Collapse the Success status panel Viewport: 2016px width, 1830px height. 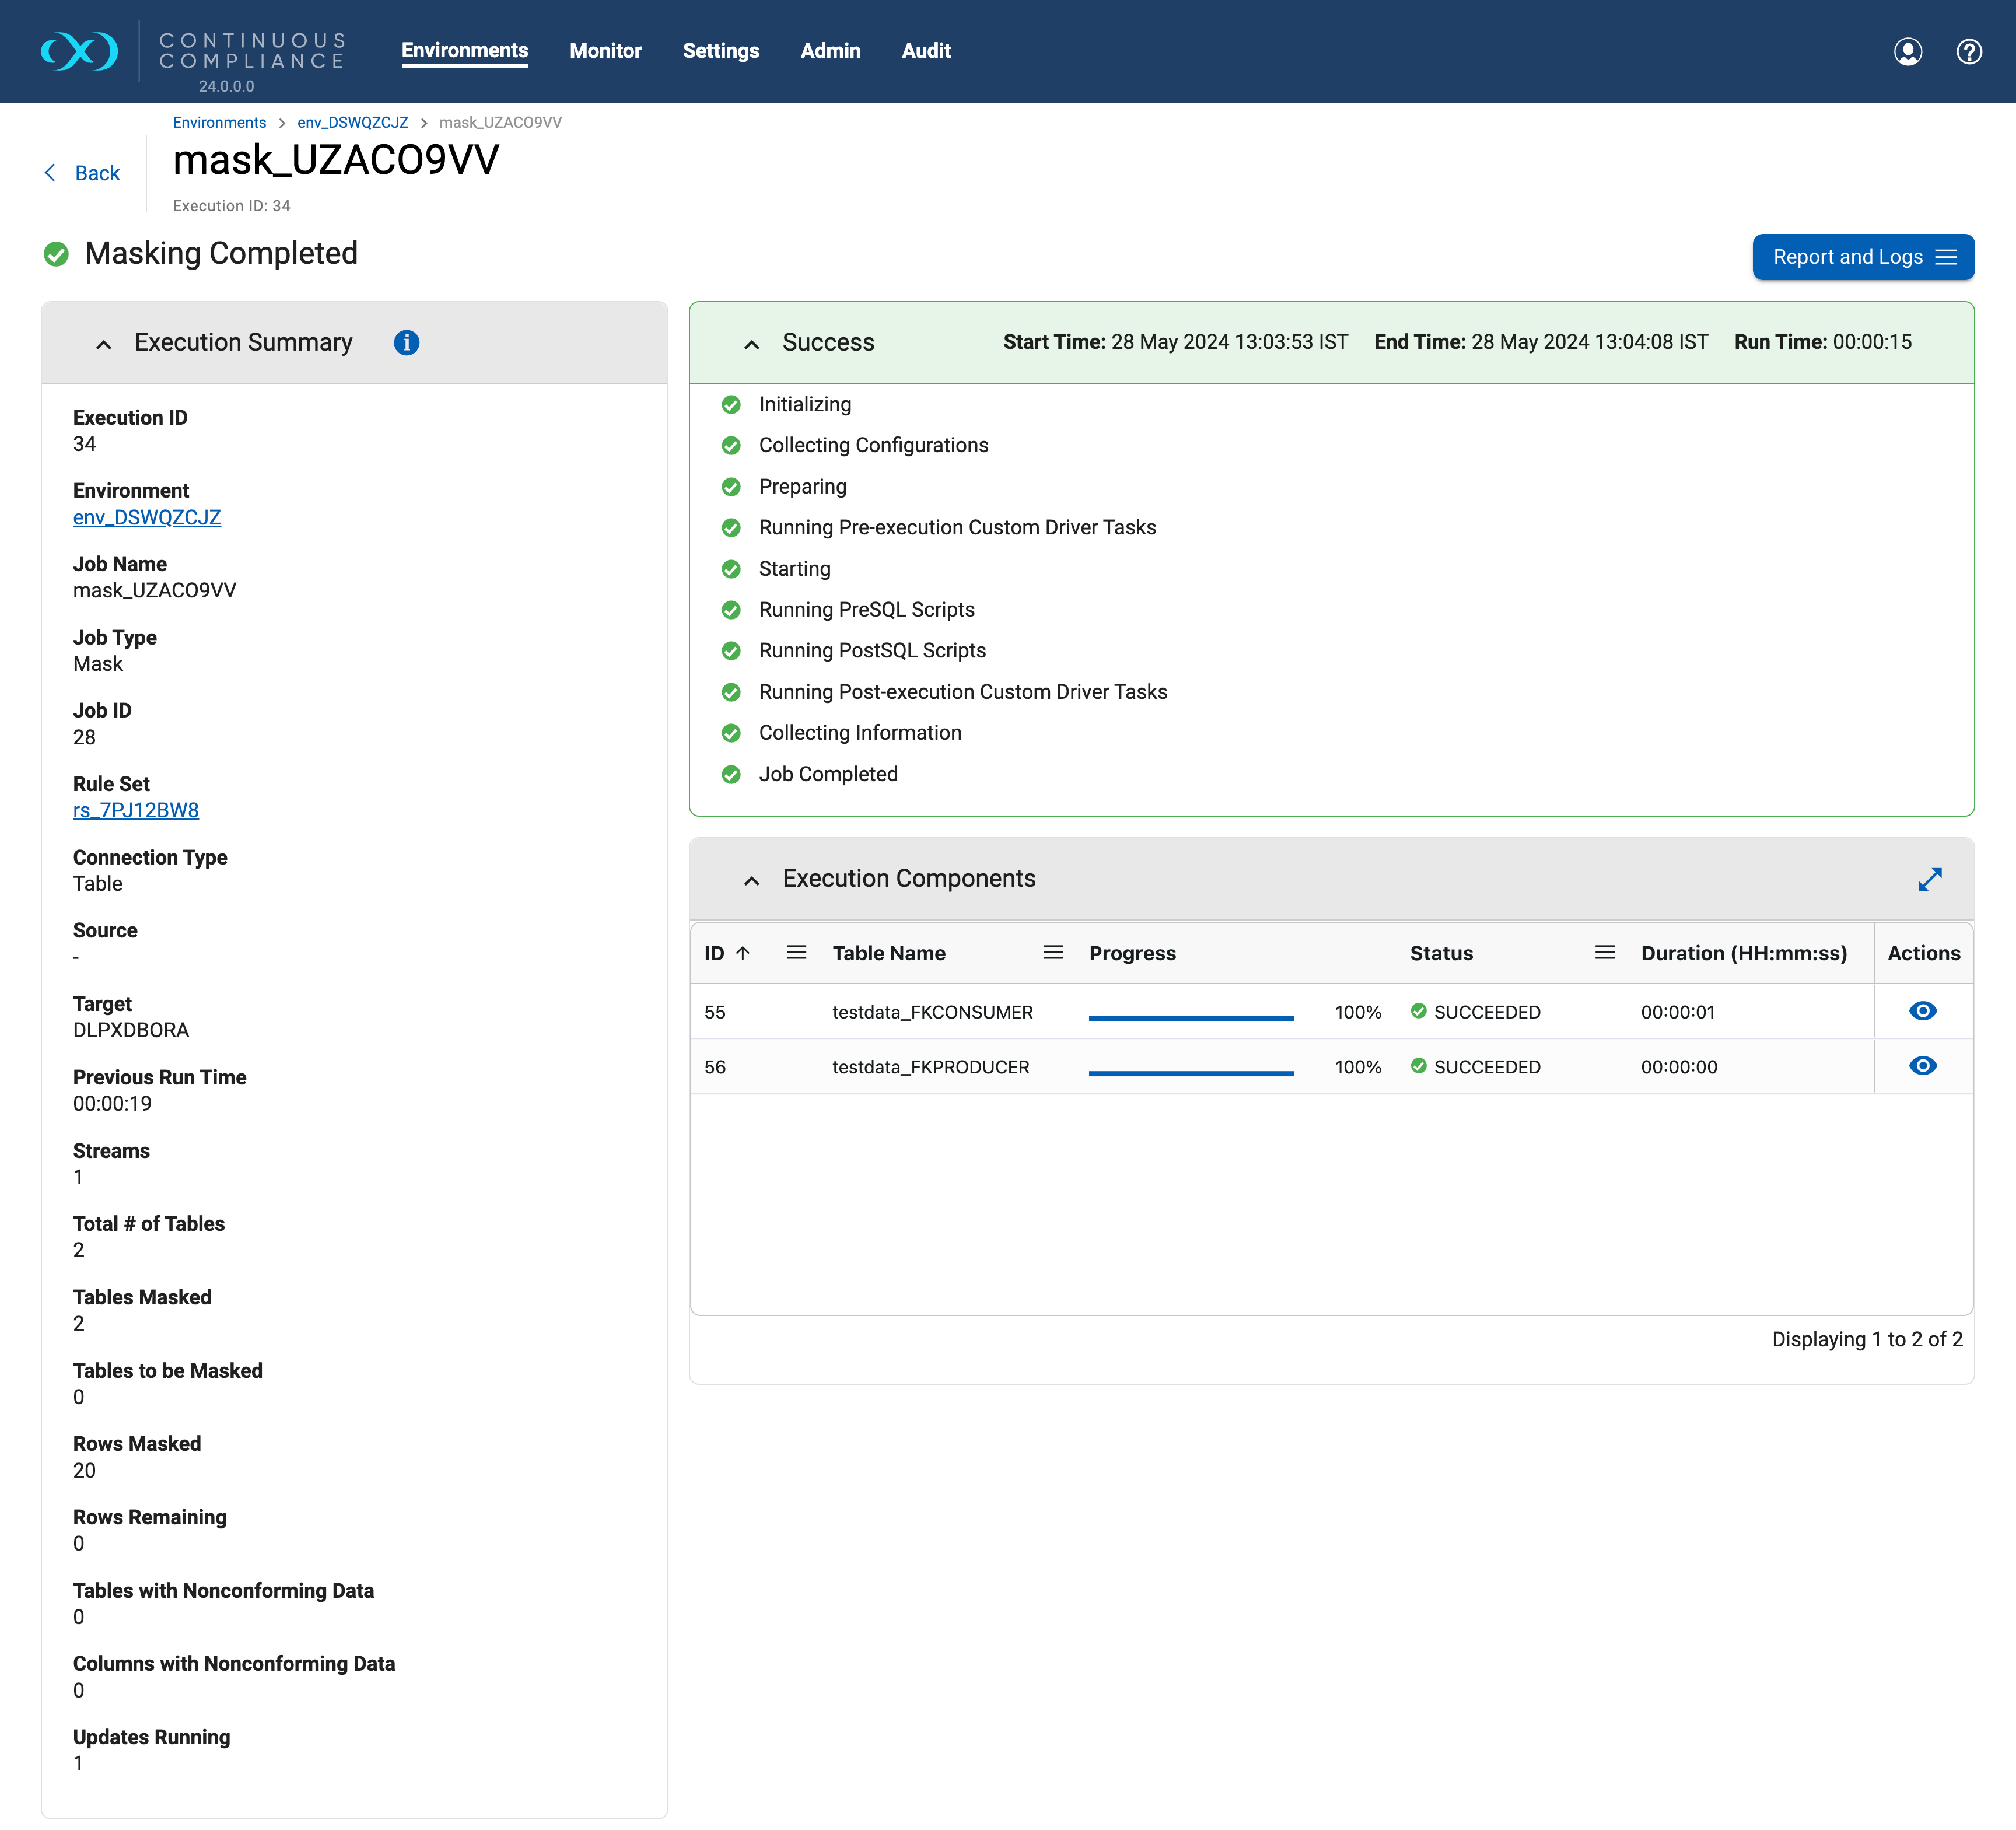752,344
